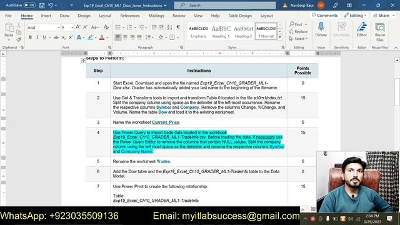
Task: Open the Select dropdown in Editing group
Action: coord(298,39)
